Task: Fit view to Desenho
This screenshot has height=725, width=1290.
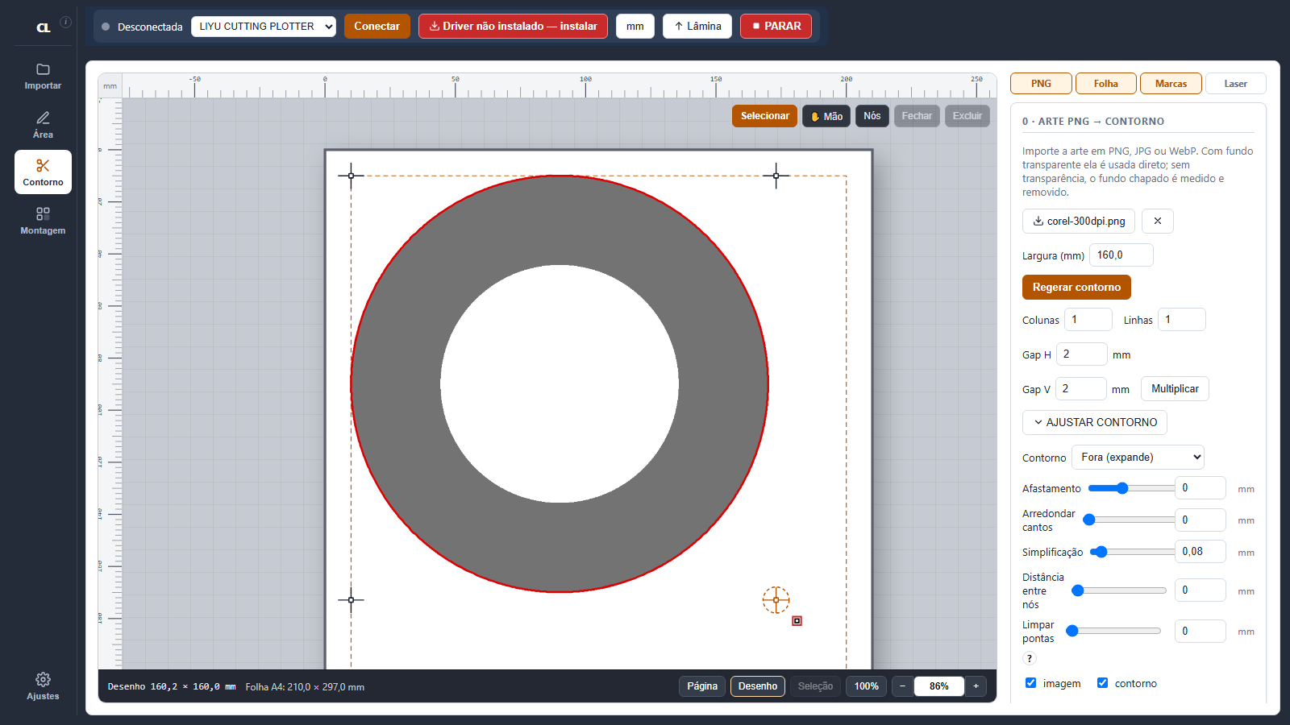Action: point(758,686)
